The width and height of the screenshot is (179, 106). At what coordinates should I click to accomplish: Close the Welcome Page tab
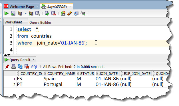37,6
